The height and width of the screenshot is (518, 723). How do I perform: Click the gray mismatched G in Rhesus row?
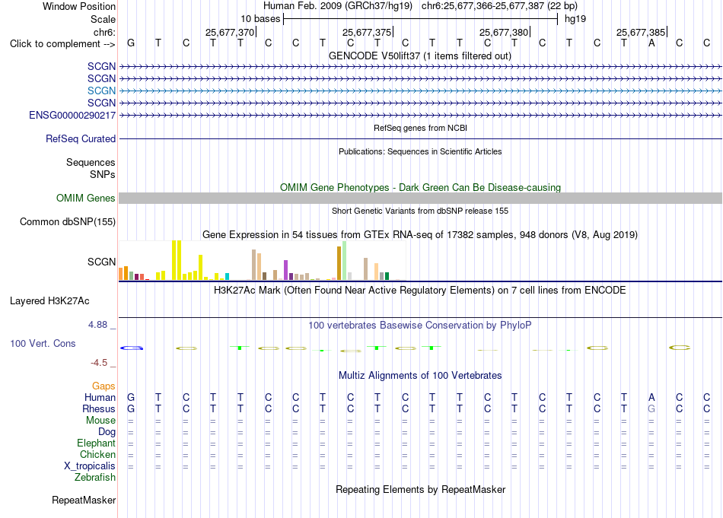(x=651, y=408)
